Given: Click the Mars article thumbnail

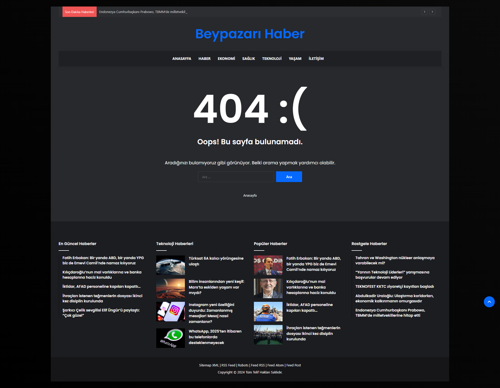Looking at the screenshot, I should 170,288.
